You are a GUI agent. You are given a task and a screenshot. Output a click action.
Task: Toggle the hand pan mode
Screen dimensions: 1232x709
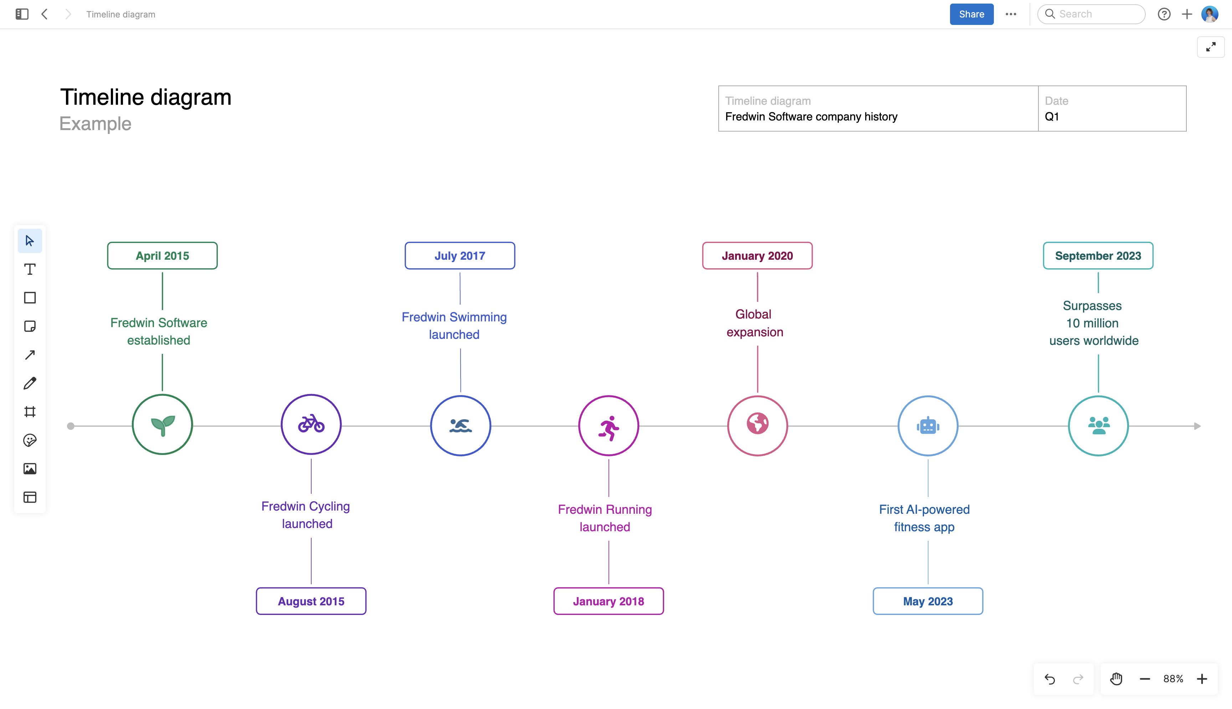pyautogui.click(x=1116, y=679)
